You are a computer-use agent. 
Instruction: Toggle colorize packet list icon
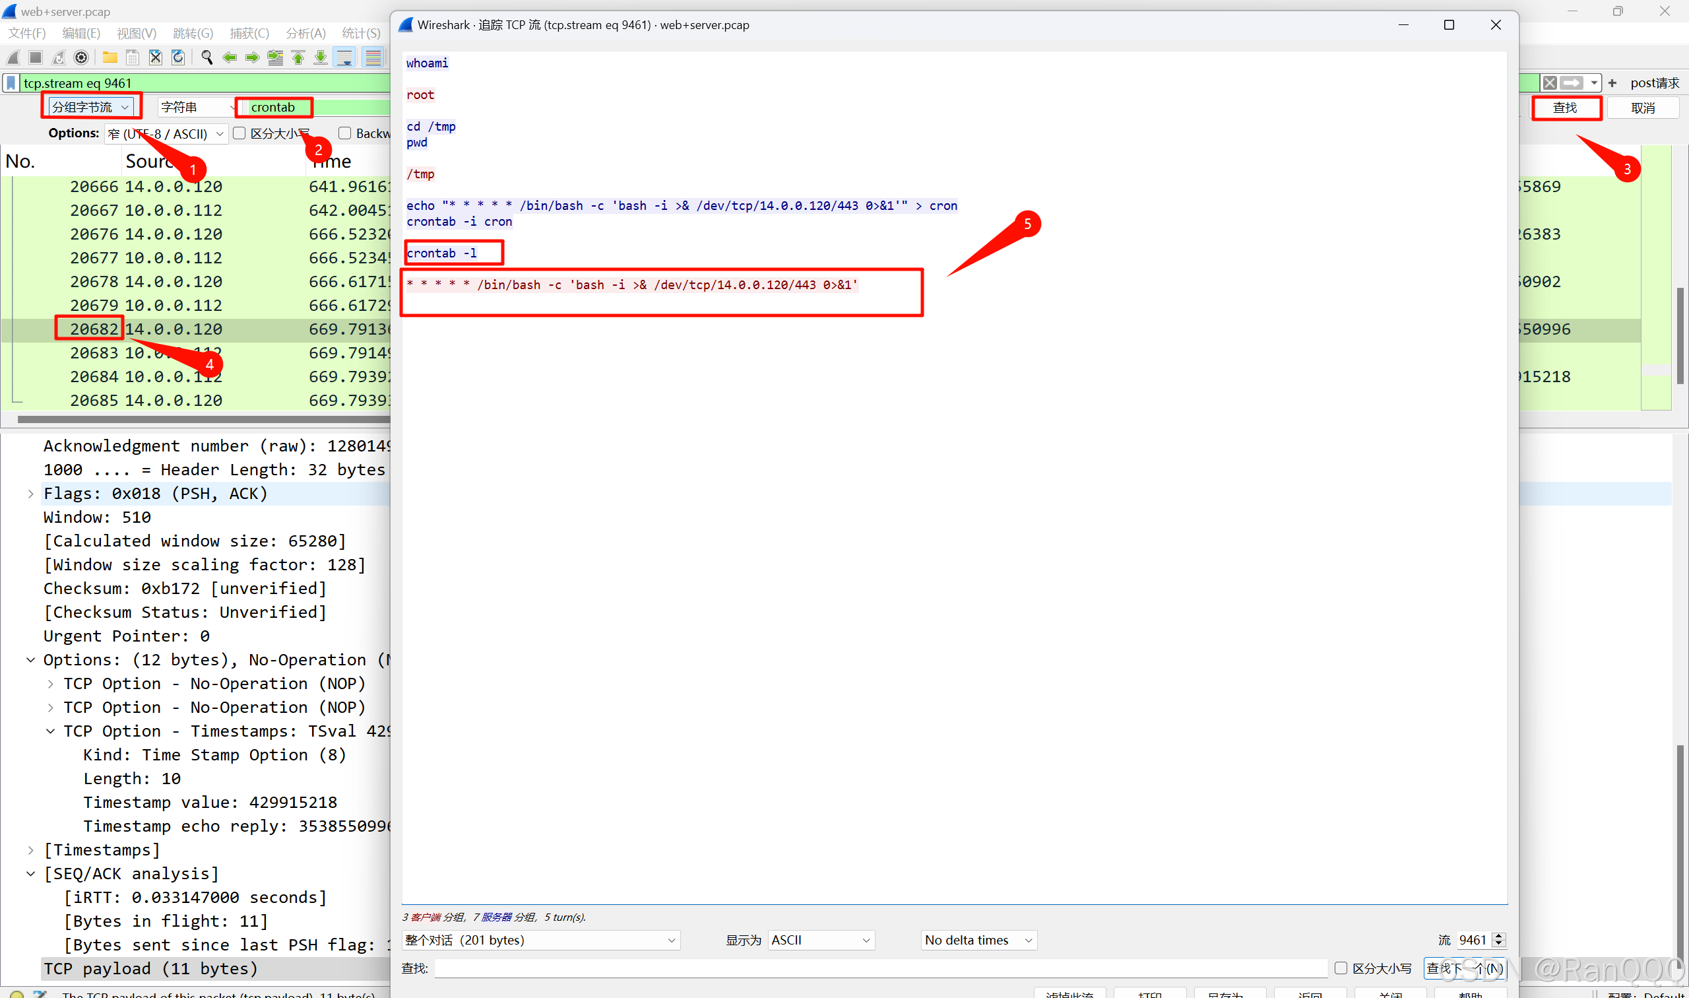pos(373,58)
